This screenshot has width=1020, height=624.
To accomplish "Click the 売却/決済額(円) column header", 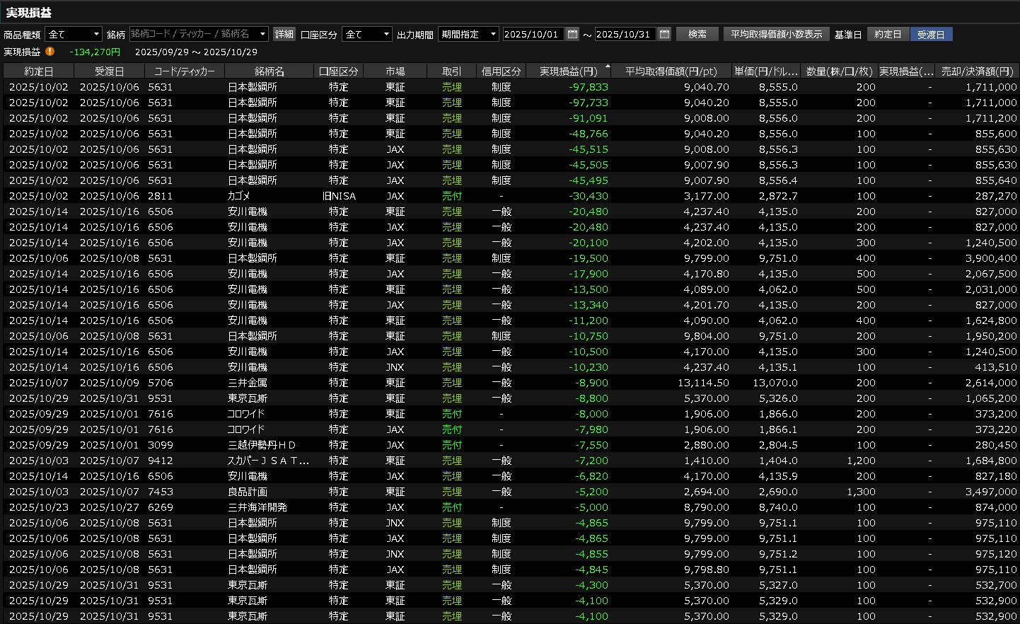I will (977, 71).
